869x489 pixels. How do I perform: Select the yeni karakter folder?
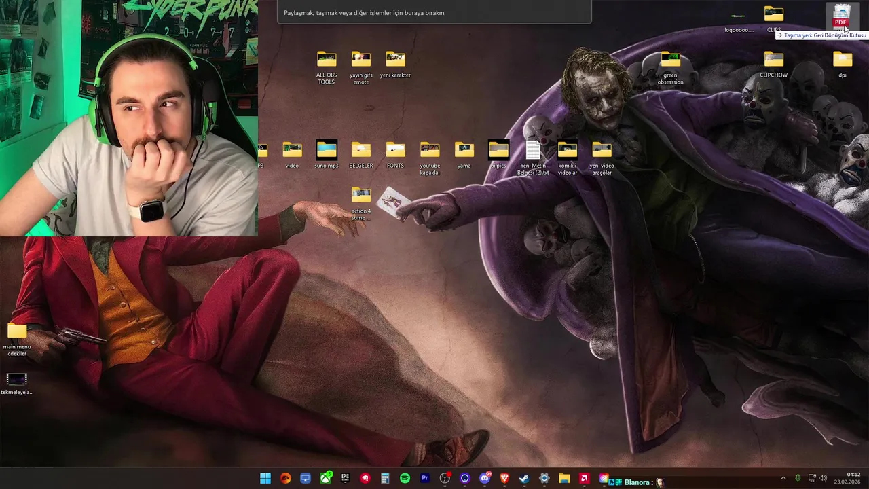(395, 65)
